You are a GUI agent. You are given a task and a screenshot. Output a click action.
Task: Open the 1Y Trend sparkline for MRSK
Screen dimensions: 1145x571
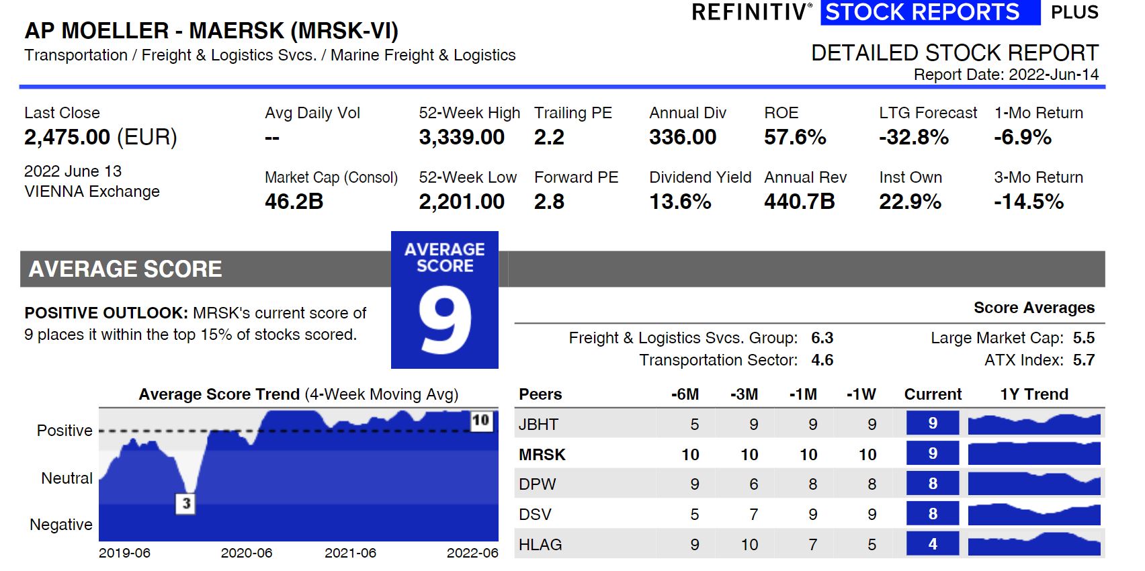point(1034,453)
